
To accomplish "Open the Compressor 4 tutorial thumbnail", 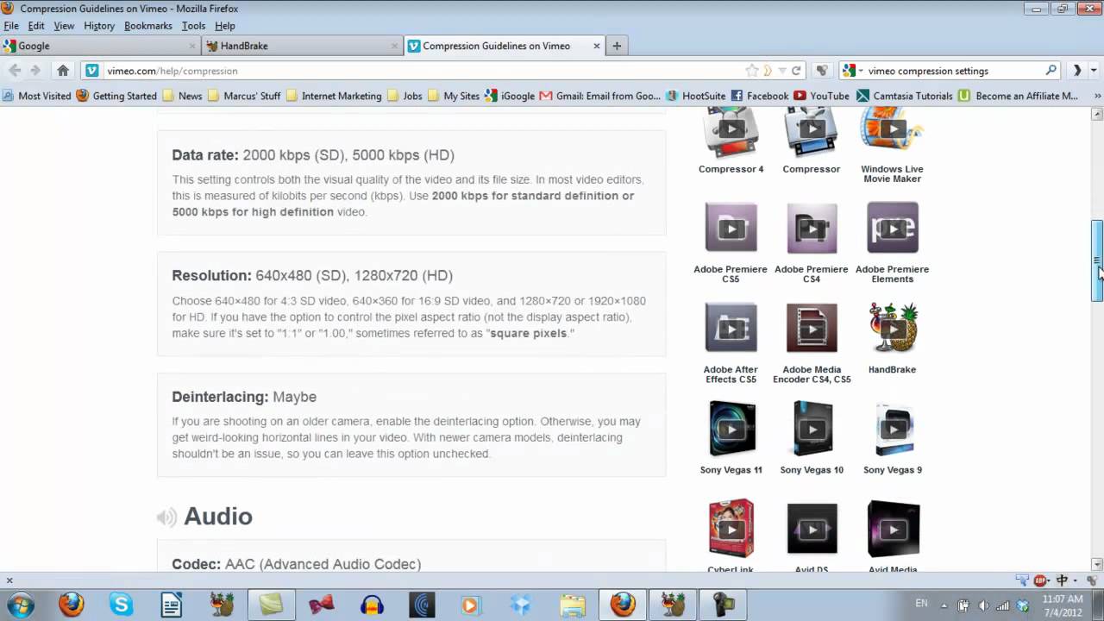I will [731, 130].
